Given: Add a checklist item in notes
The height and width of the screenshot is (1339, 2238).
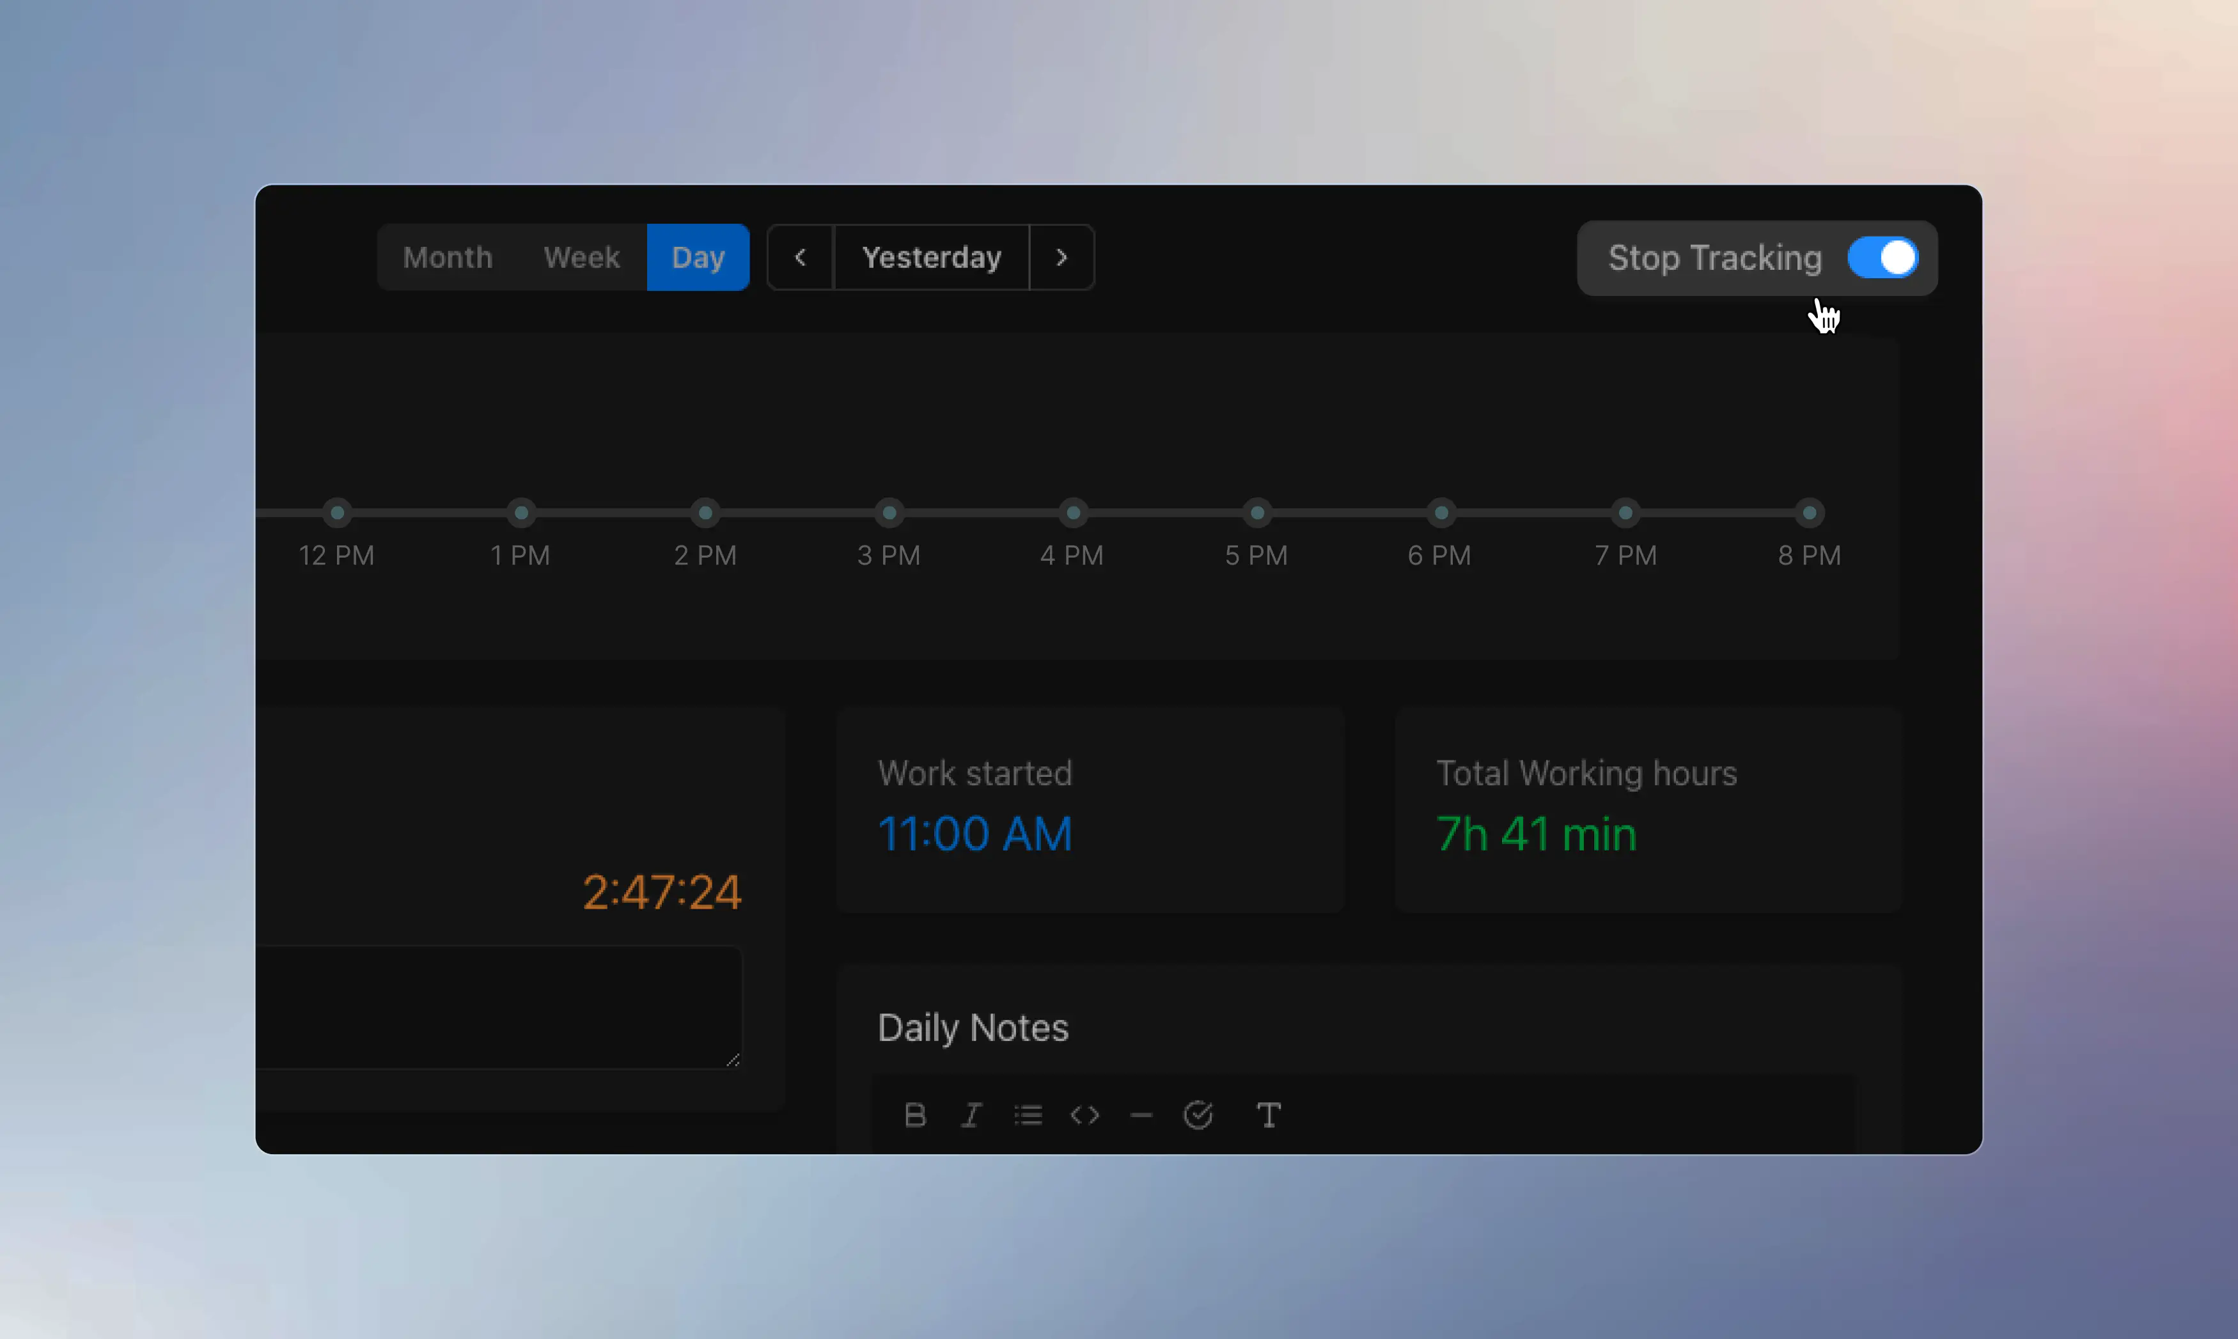Looking at the screenshot, I should 1198,1115.
